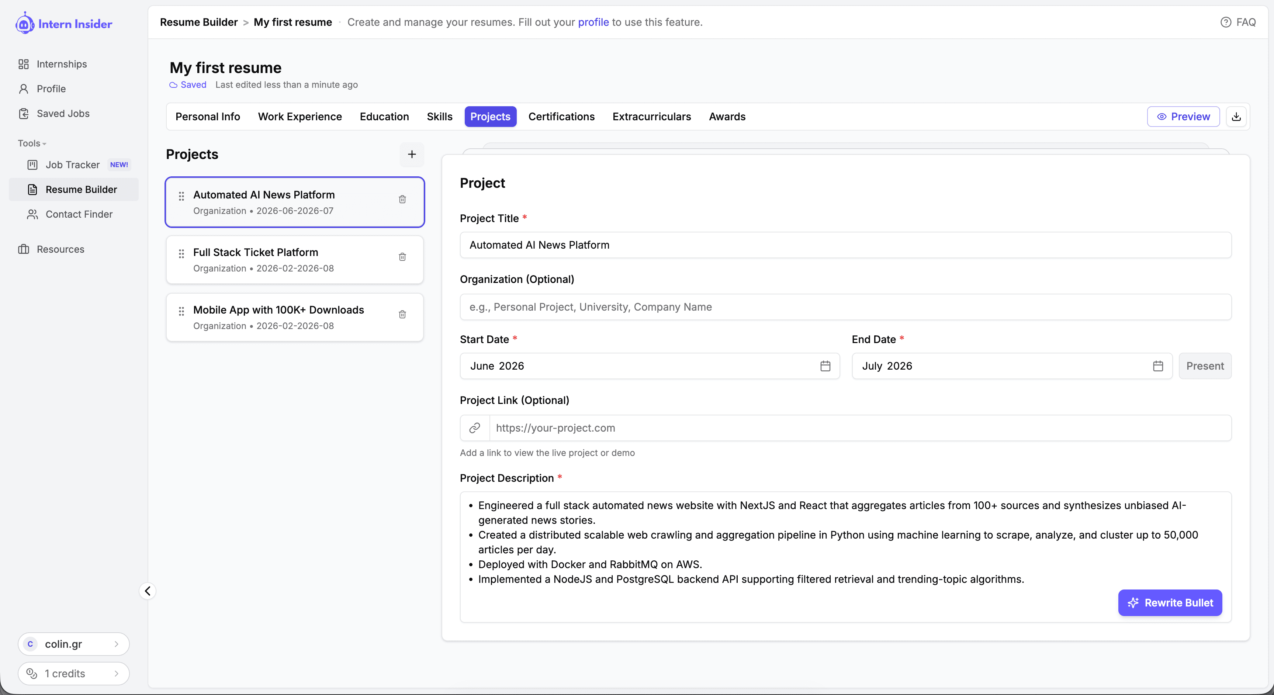The height and width of the screenshot is (695, 1274).
Task: Follow the profile link in the header
Action: pyautogui.click(x=593, y=22)
